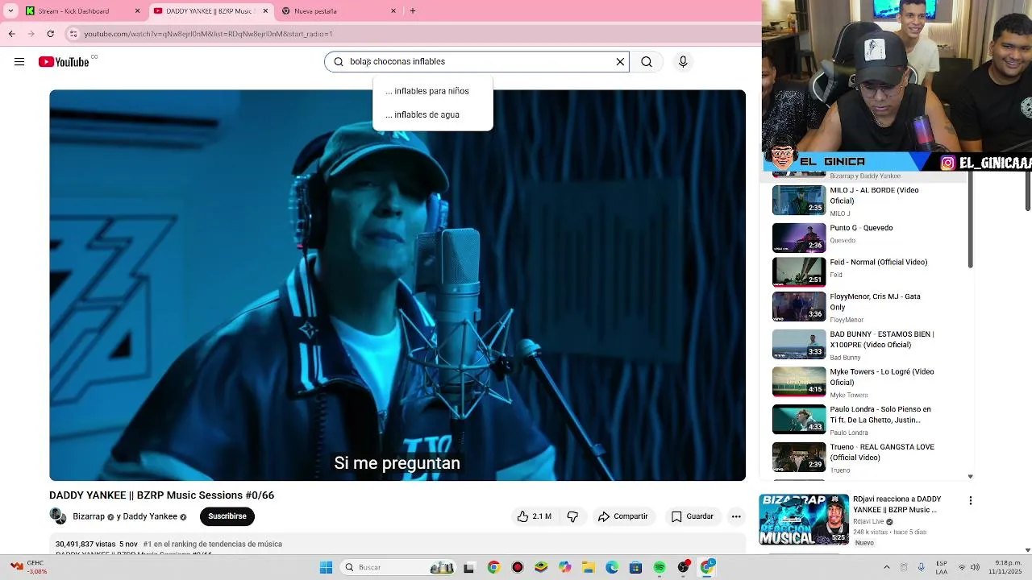Open Task View from the taskbar
The height and width of the screenshot is (580, 1032).
pos(469,568)
